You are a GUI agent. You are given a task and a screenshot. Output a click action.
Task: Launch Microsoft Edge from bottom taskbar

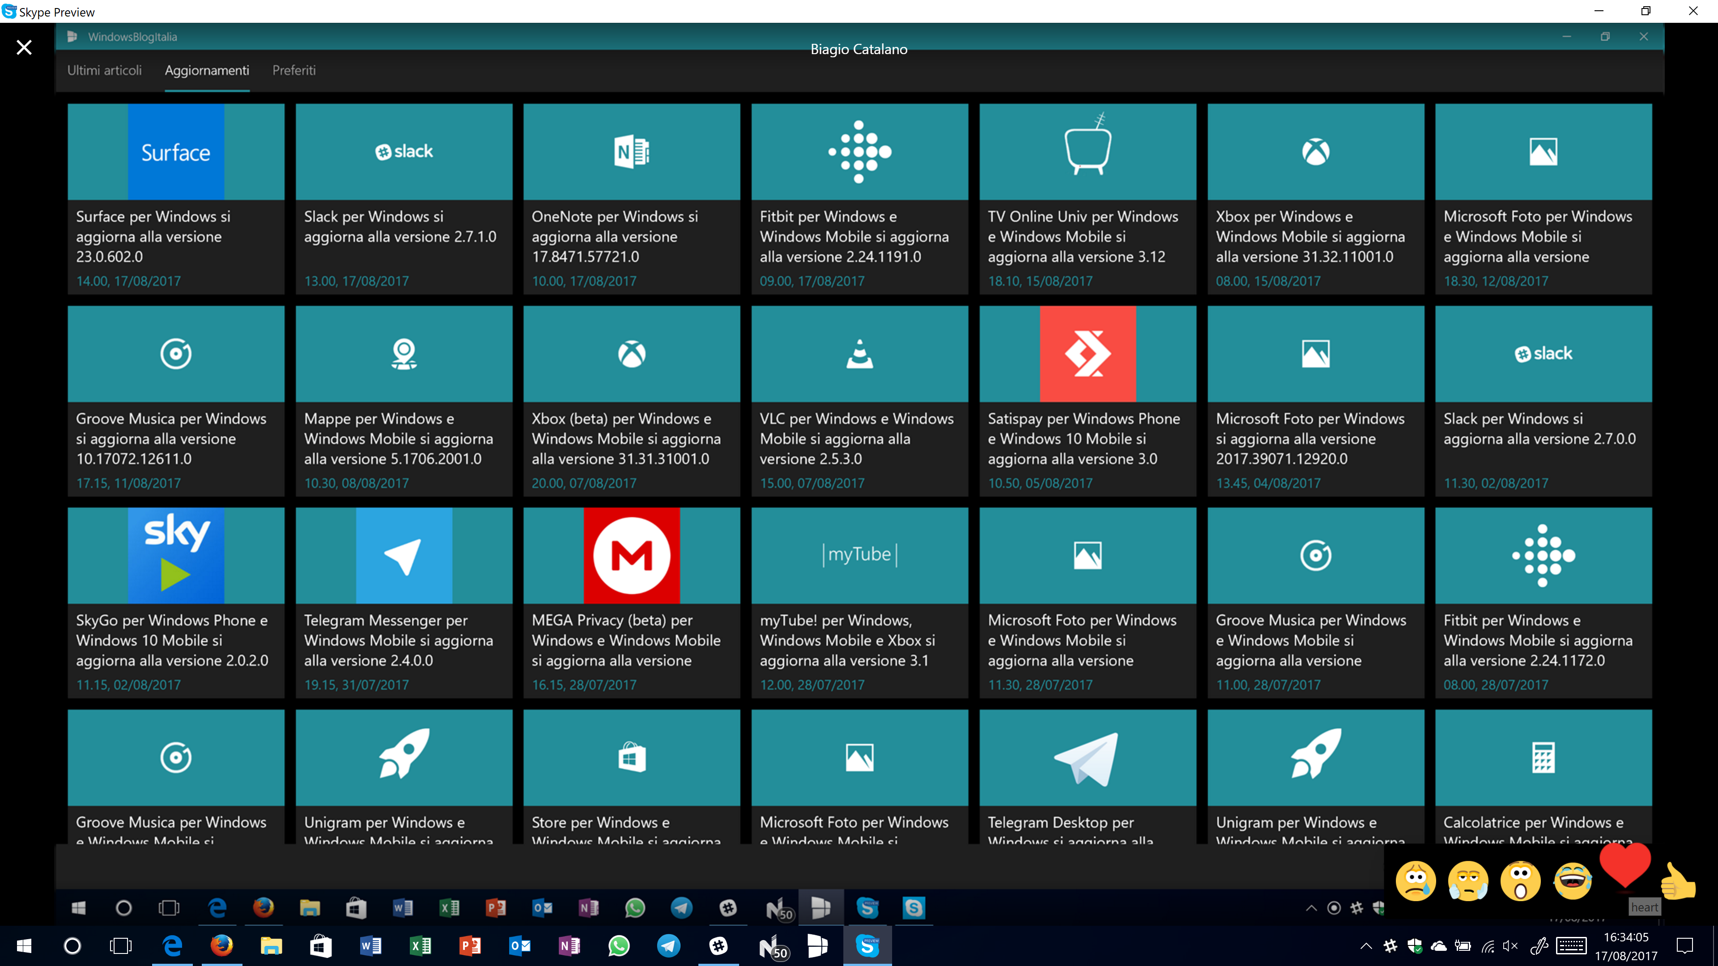click(x=172, y=945)
